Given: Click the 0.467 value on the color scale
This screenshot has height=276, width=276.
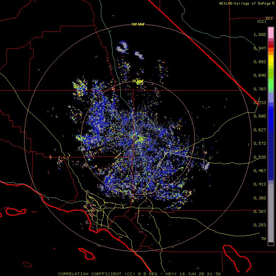Looking at the screenshot, I should pos(260,171).
